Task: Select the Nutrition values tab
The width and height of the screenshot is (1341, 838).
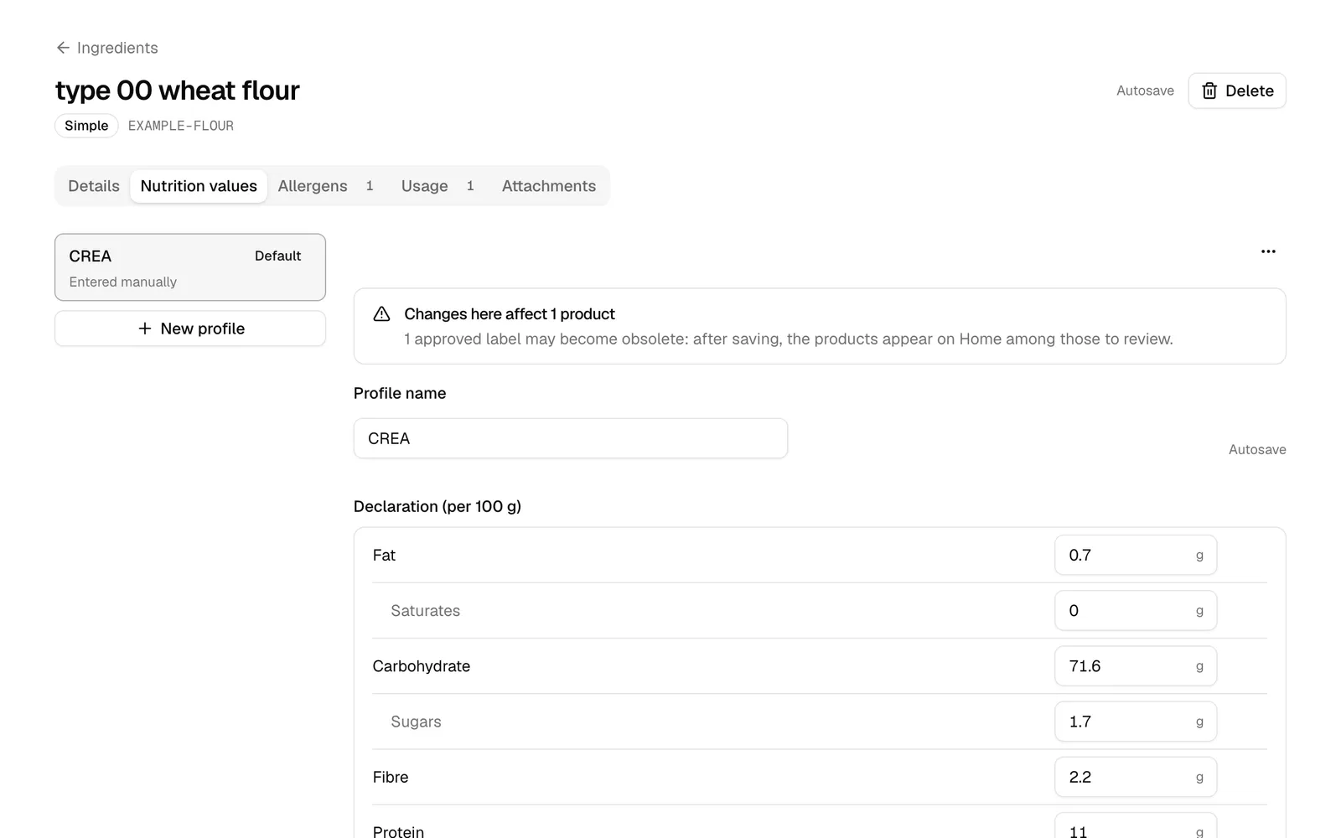Action: pos(199,186)
